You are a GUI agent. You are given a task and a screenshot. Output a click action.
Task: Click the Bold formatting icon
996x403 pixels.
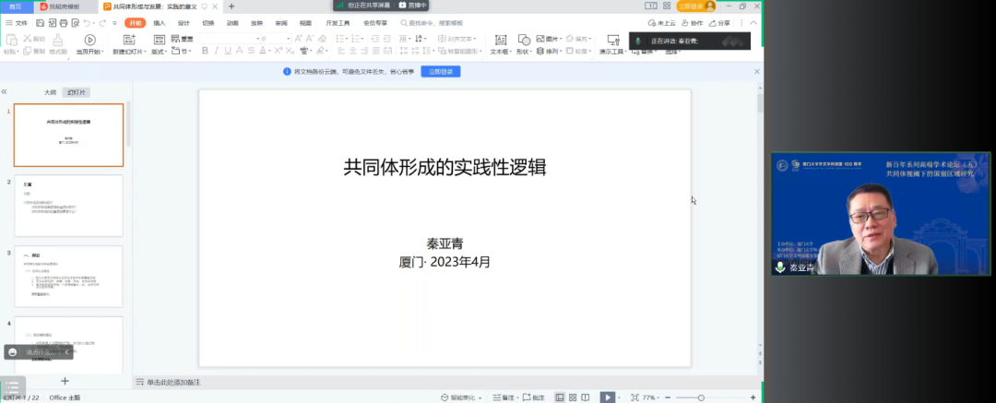coord(205,51)
